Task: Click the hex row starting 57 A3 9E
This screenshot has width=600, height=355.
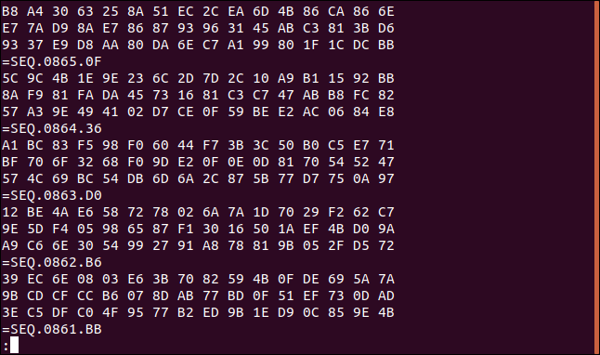Action: pos(198,112)
